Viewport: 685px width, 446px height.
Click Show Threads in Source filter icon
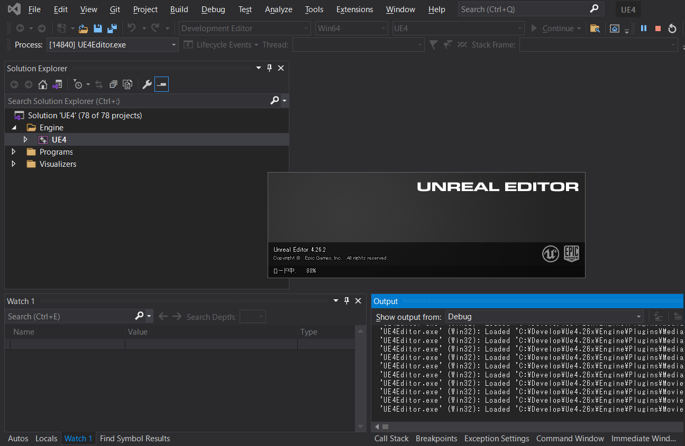462,45
